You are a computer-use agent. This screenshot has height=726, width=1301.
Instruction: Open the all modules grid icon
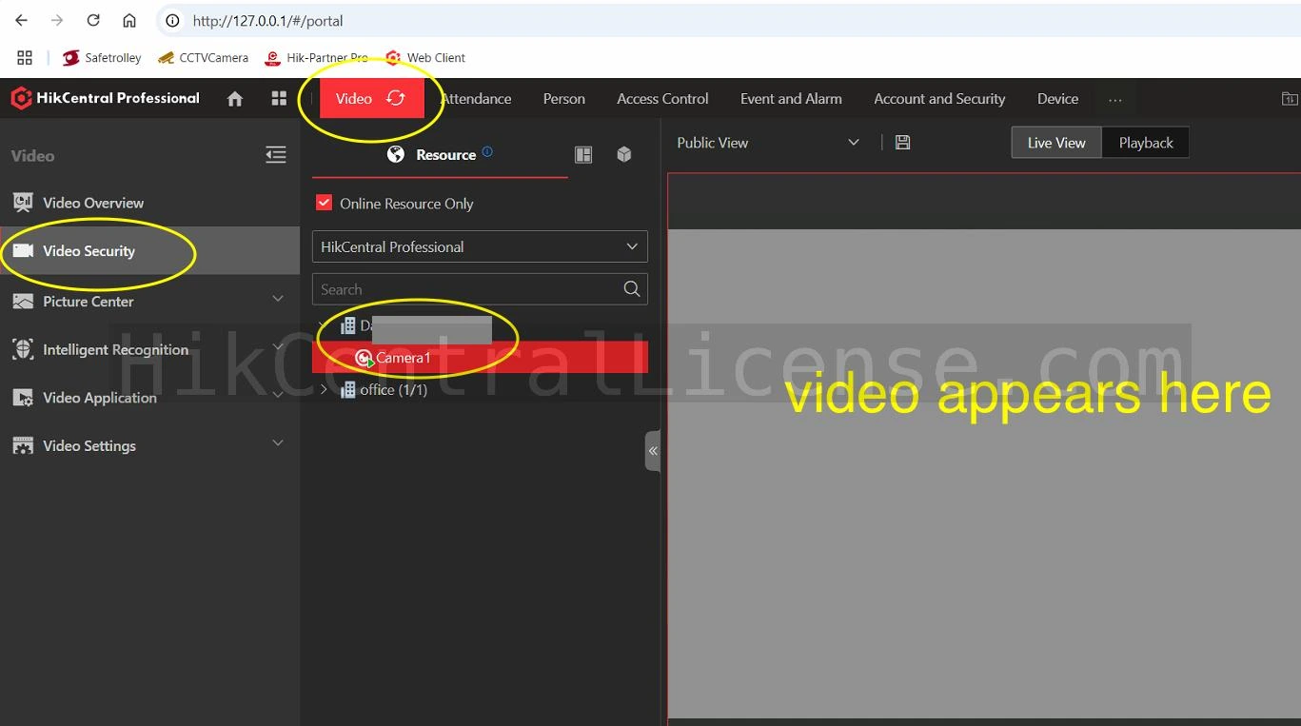(x=279, y=99)
